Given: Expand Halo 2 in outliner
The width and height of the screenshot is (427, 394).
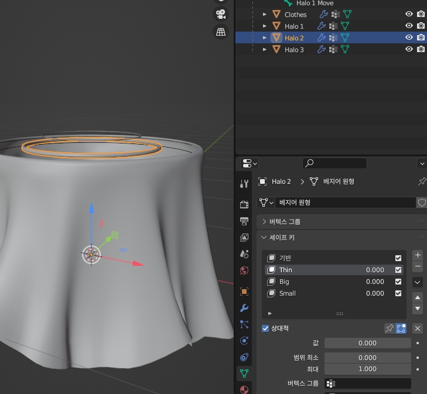Looking at the screenshot, I should [x=264, y=37].
